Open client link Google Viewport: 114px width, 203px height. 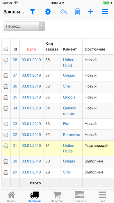69,97
